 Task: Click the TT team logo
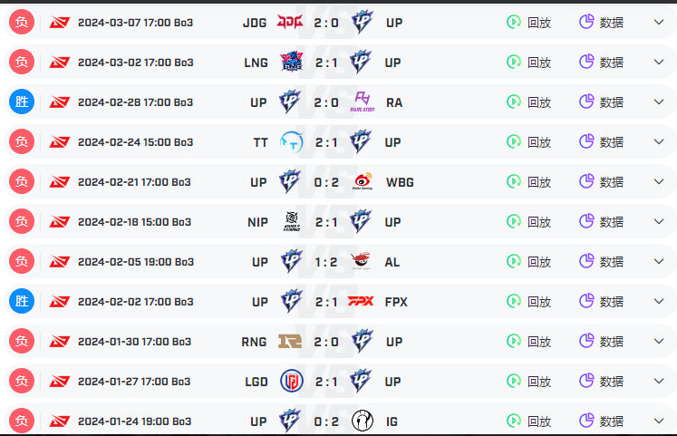click(x=292, y=142)
